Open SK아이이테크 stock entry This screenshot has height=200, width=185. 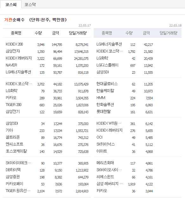18,163
